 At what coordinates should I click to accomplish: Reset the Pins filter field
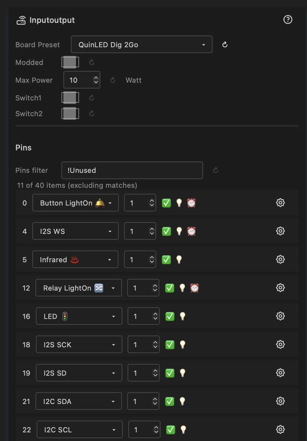click(x=216, y=170)
